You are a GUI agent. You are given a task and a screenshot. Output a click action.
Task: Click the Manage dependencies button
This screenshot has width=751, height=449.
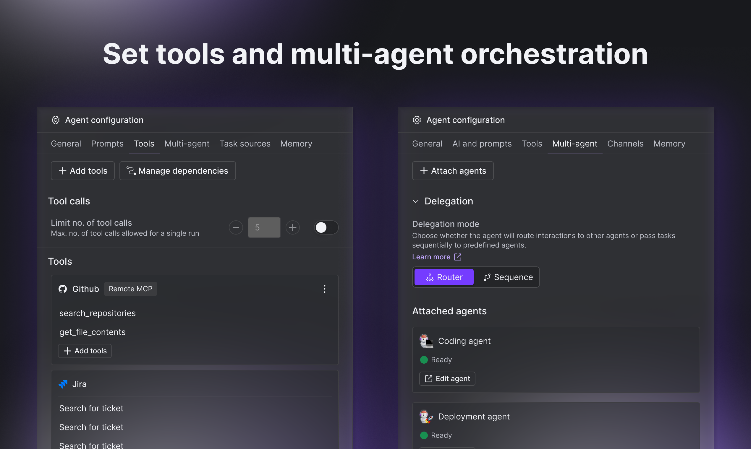click(177, 171)
